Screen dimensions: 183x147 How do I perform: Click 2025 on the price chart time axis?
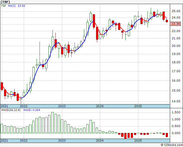pyautogui.click(x=138, y=106)
